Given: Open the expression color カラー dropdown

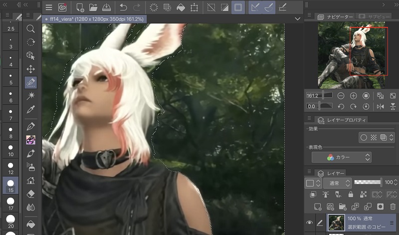Looking at the screenshot, I should [342, 157].
